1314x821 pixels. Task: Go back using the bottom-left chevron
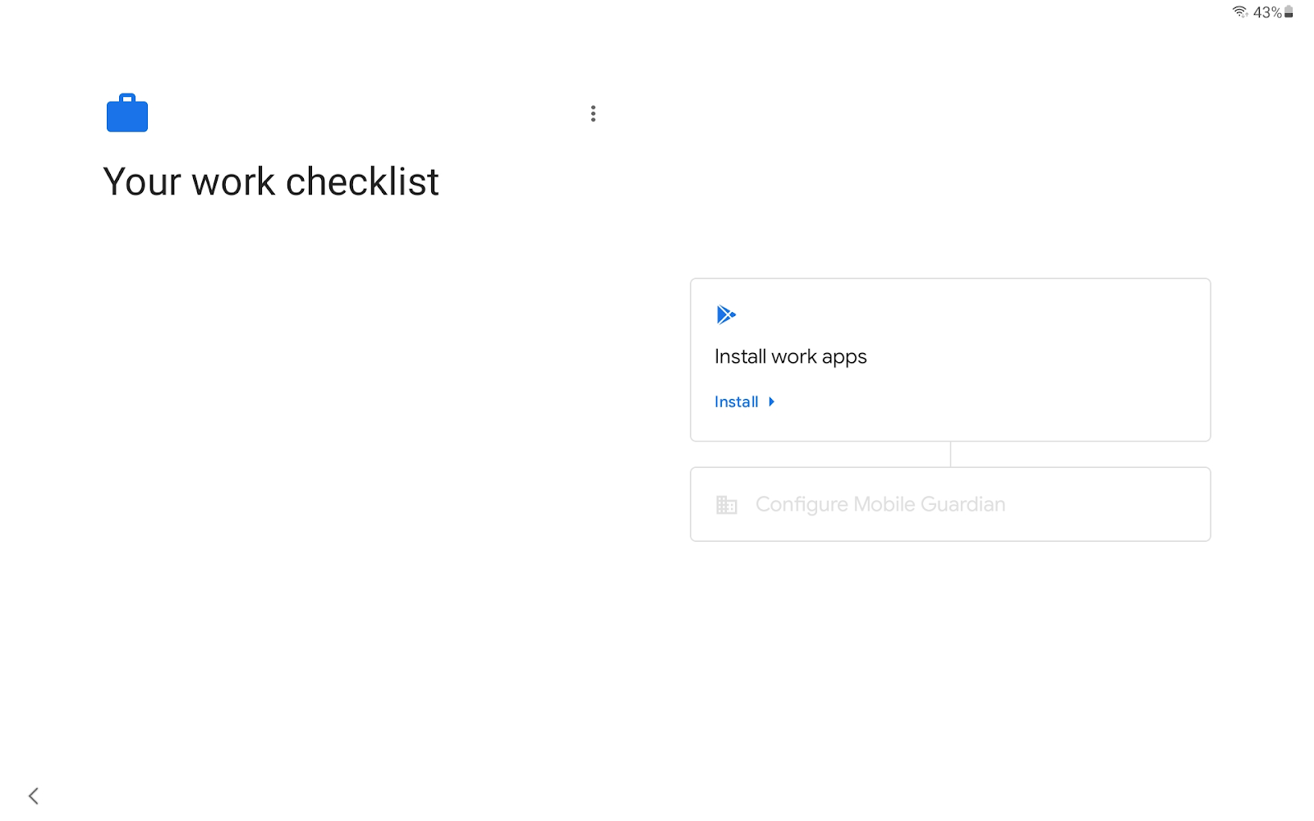[34, 796]
